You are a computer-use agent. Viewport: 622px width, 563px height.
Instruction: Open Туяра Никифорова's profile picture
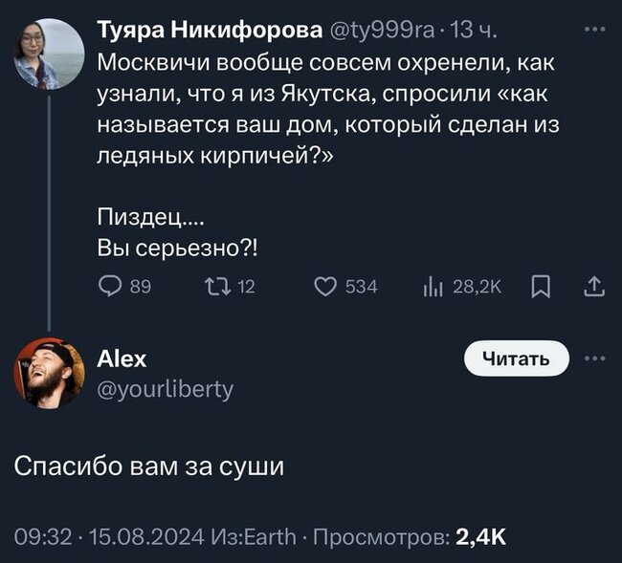[x=48, y=54]
